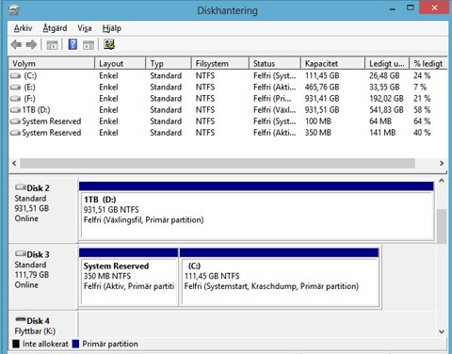The height and width of the screenshot is (354, 452).
Task: Click the disk pane scroll up arrow
Action: 442,181
